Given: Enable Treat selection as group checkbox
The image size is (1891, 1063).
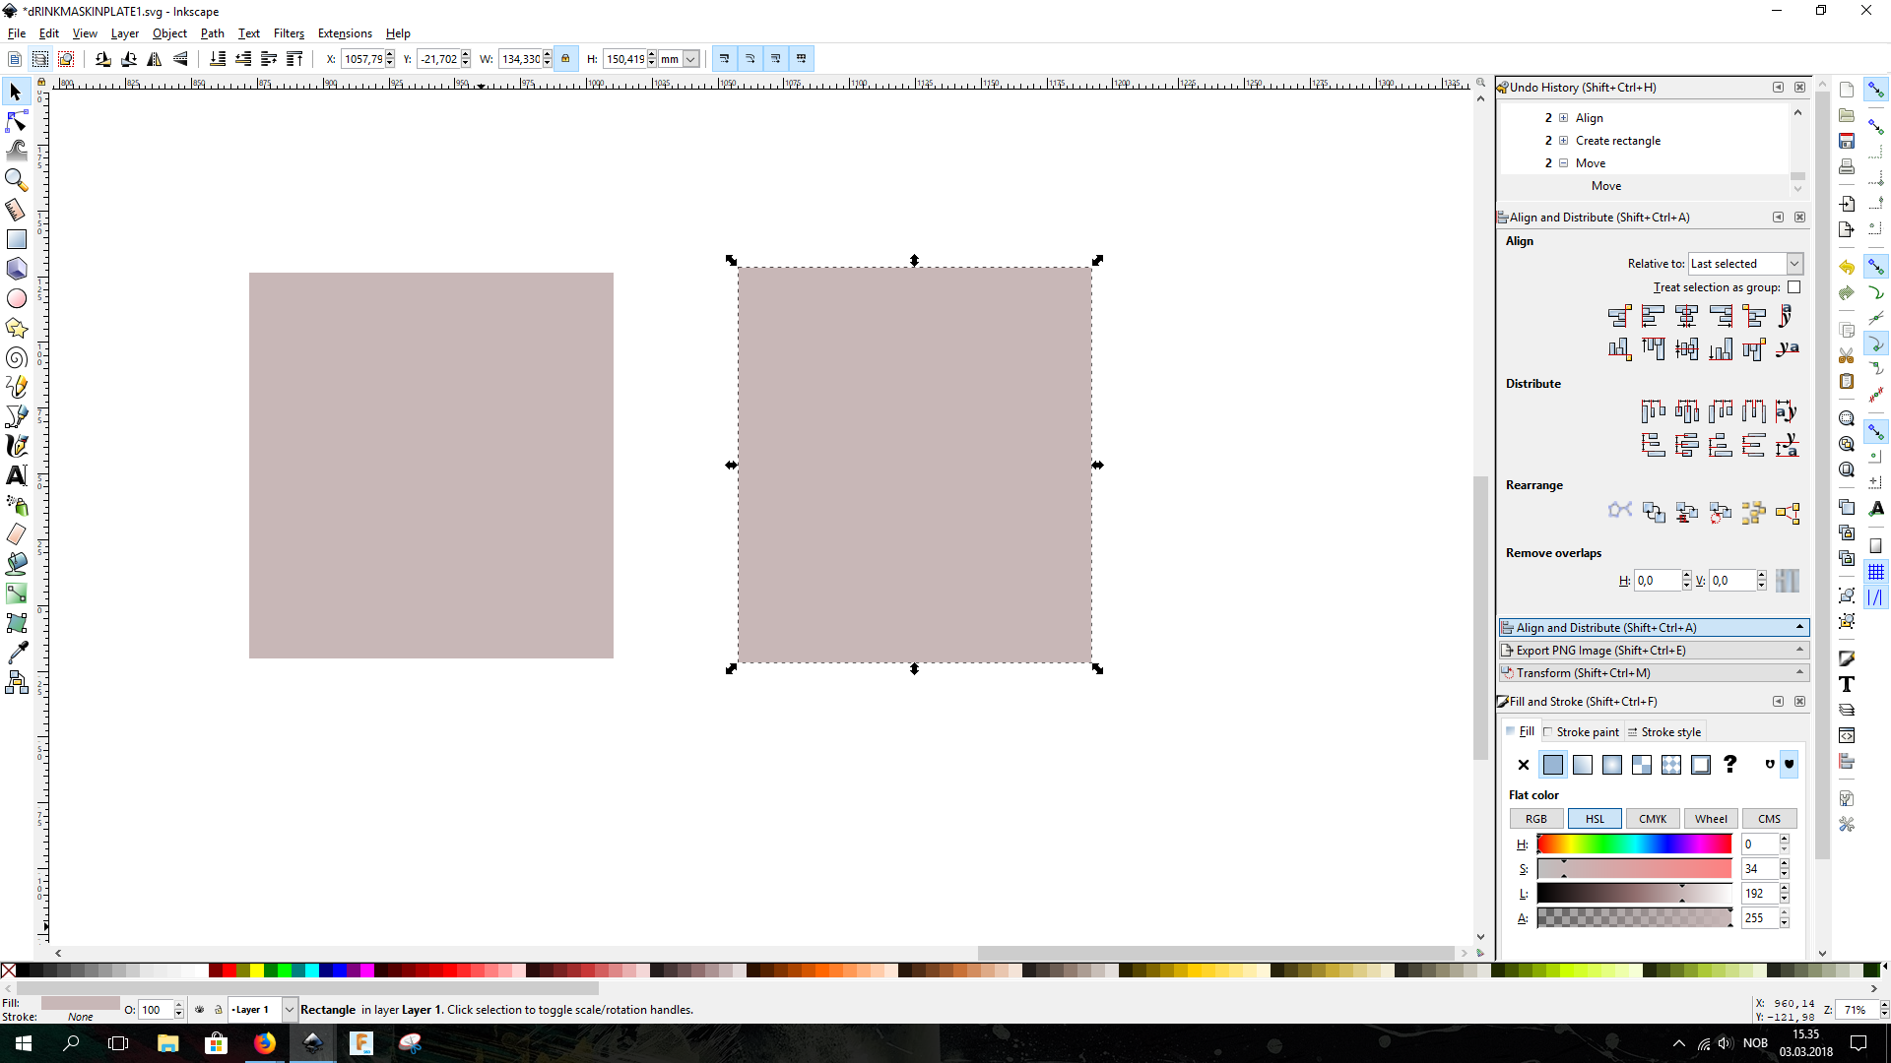Looking at the screenshot, I should pyautogui.click(x=1793, y=287).
